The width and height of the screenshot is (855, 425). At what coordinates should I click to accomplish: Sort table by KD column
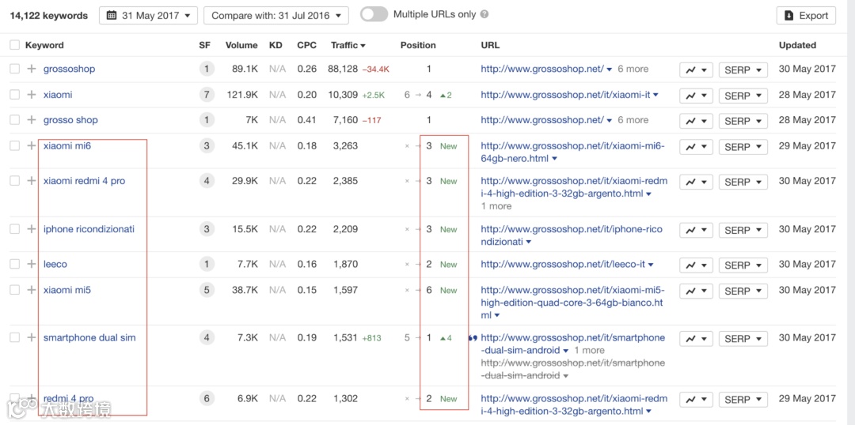[276, 45]
